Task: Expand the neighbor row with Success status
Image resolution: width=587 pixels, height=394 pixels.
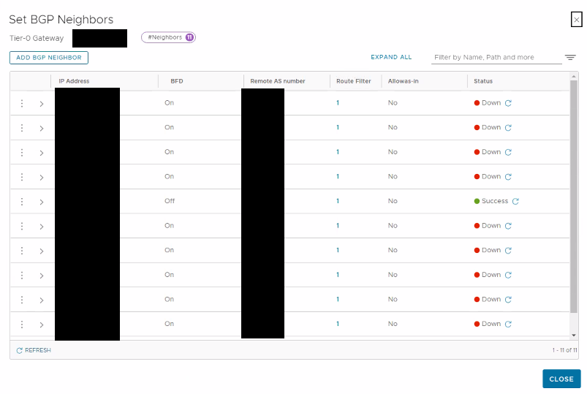Action: 42,202
